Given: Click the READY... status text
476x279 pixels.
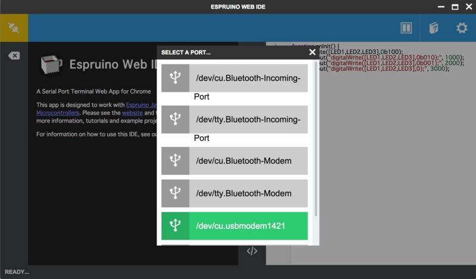Looking at the screenshot, I should (x=17, y=272).
